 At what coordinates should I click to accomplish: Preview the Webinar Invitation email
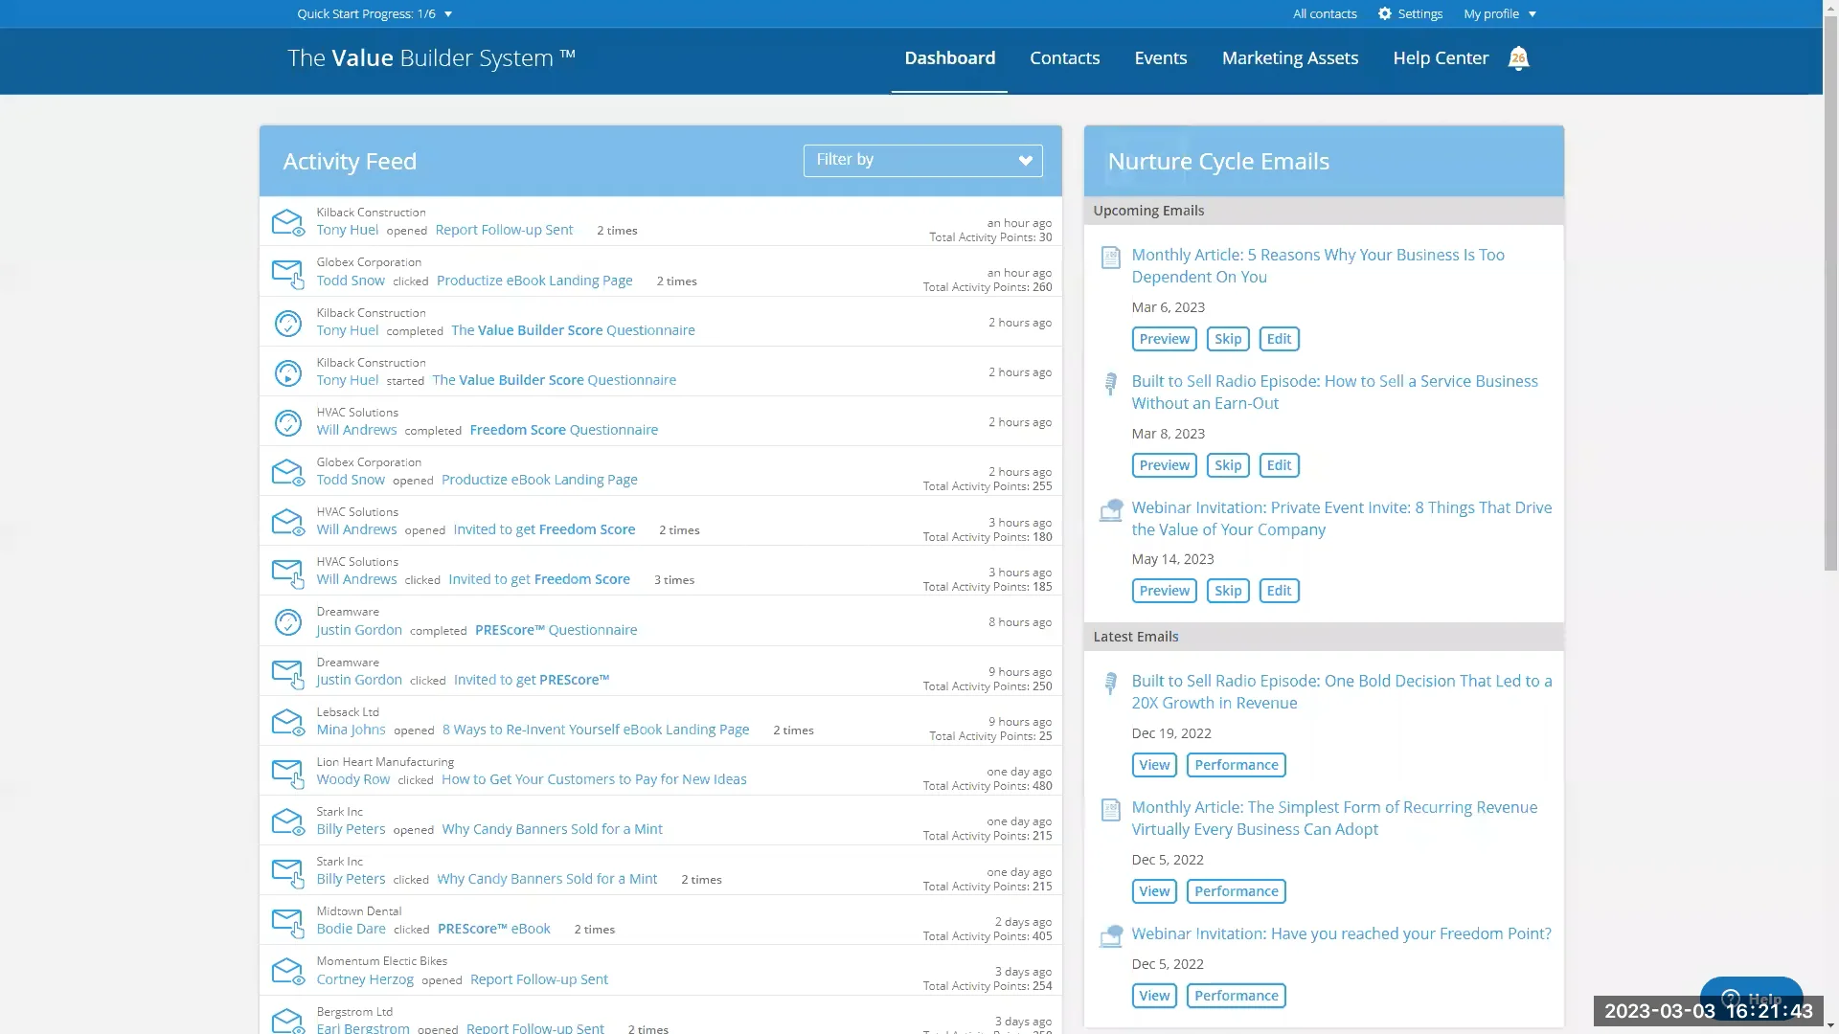click(x=1164, y=590)
